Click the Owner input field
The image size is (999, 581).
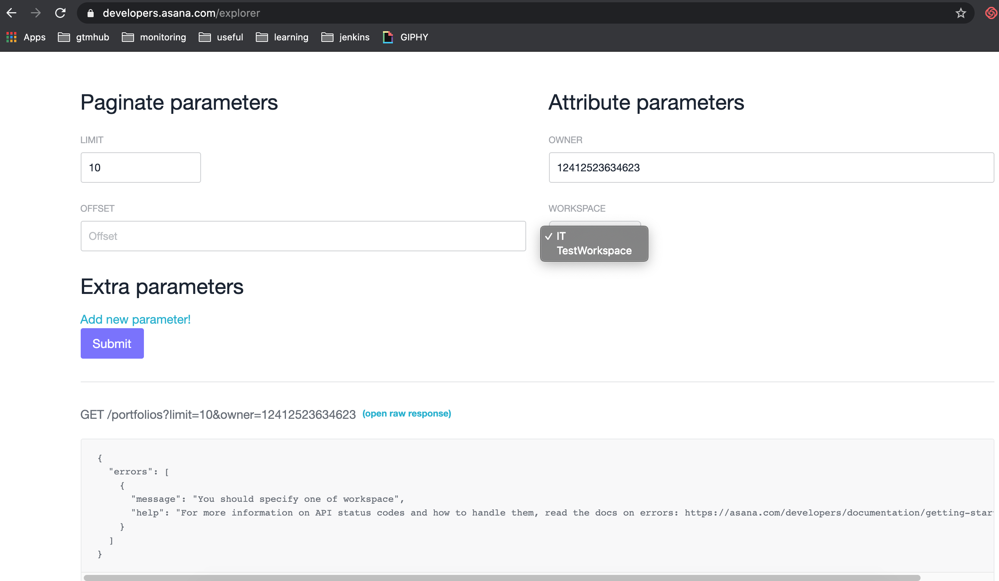(x=771, y=168)
